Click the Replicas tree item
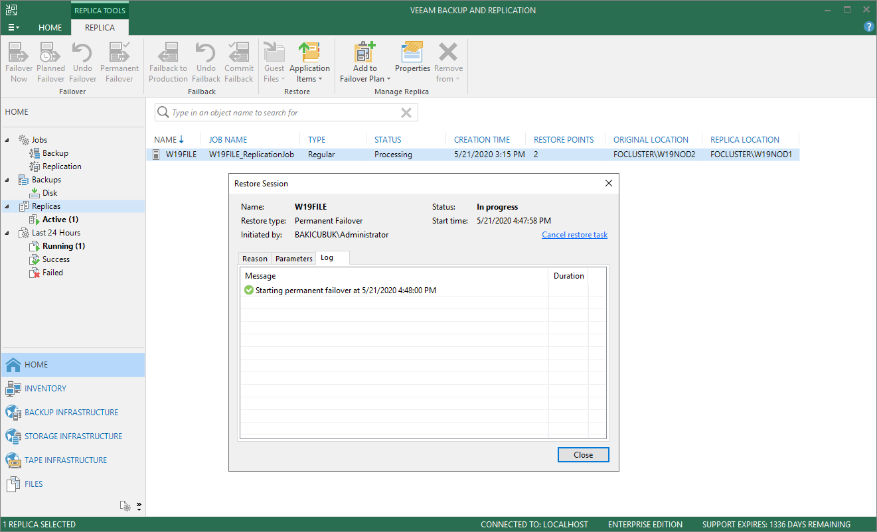The height and width of the screenshot is (532, 877). [x=46, y=206]
